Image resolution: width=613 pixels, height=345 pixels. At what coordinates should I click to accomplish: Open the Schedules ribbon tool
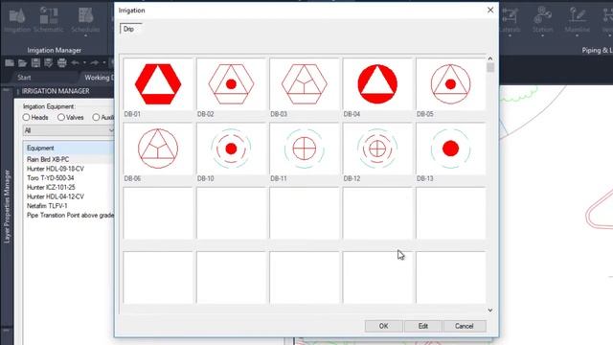[85, 19]
